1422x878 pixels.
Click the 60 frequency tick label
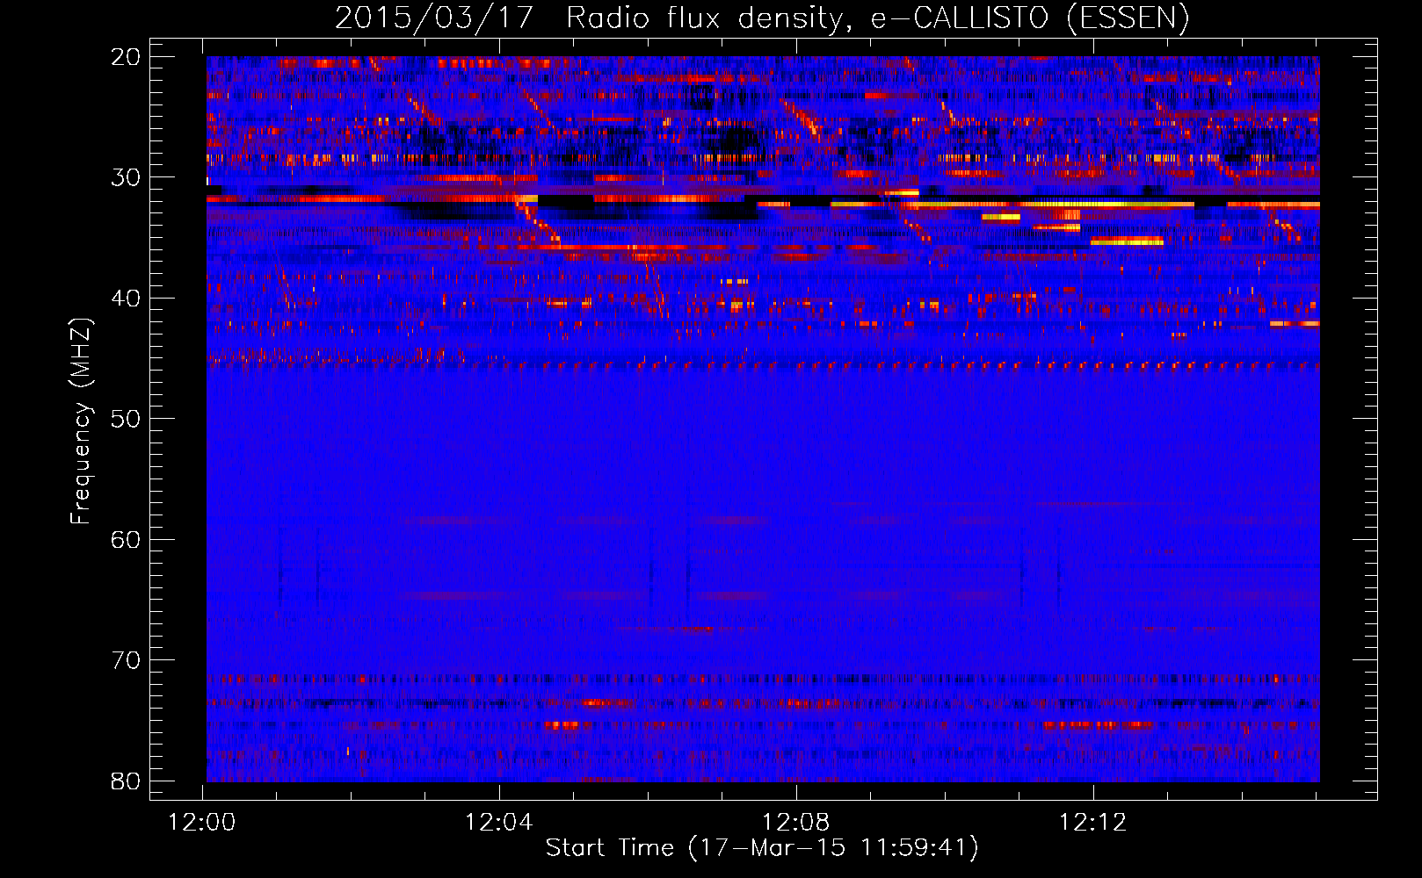[126, 539]
